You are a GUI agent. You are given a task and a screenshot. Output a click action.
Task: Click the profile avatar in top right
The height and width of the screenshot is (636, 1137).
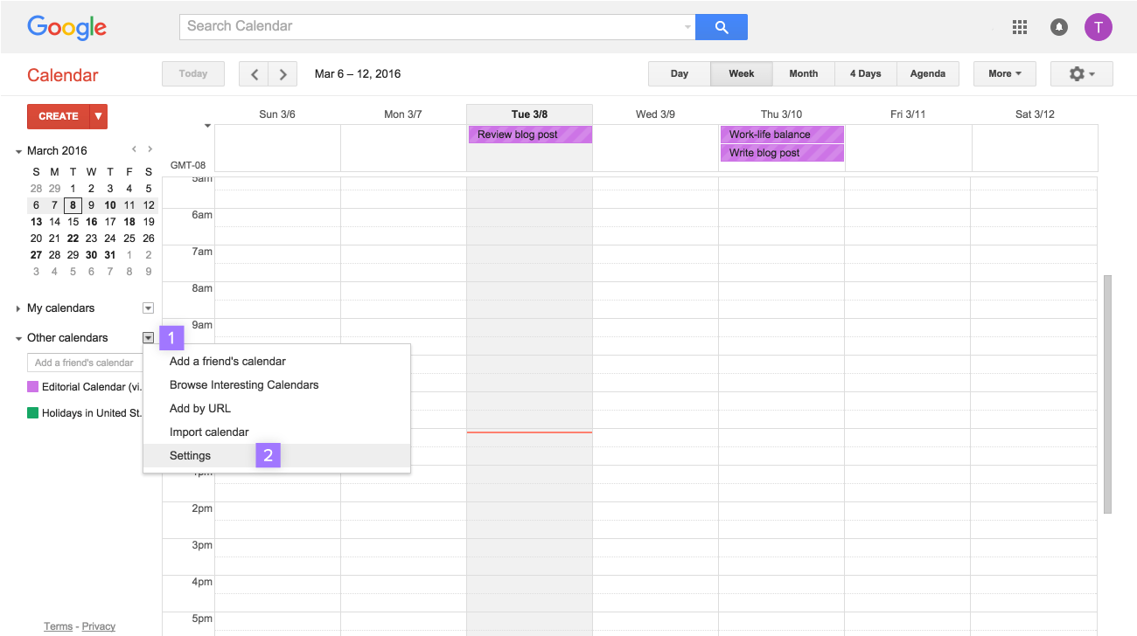coord(1098,27)
